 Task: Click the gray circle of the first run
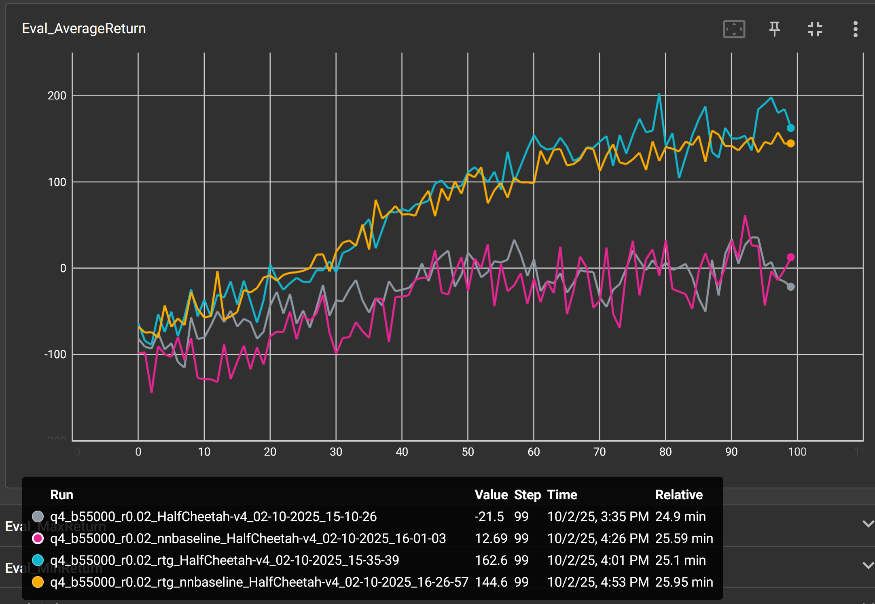[38, 516]
